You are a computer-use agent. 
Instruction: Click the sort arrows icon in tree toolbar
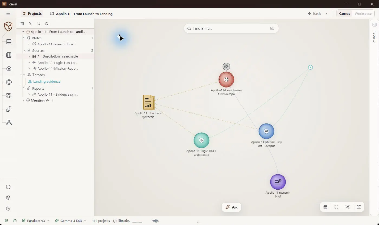pyautogui.click(x=38, y=24)
